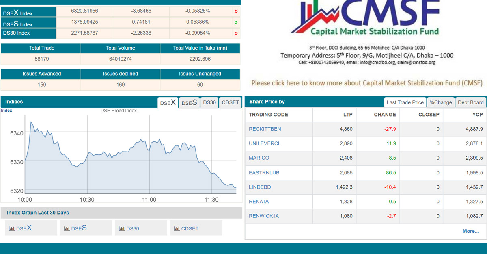This screenshot has width=487, height=254.
Task: Click the Share Price by panel title
Action: 267,102
